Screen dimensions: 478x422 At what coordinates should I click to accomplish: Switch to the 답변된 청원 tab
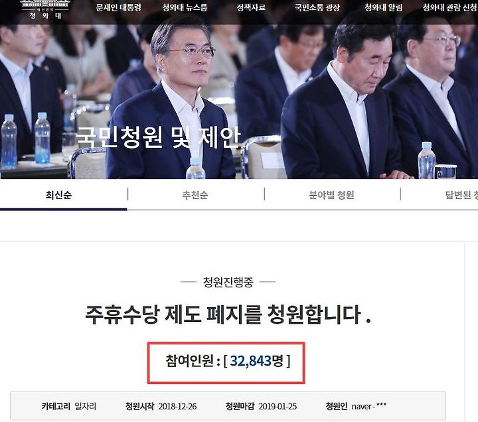[x=461, y=194]
